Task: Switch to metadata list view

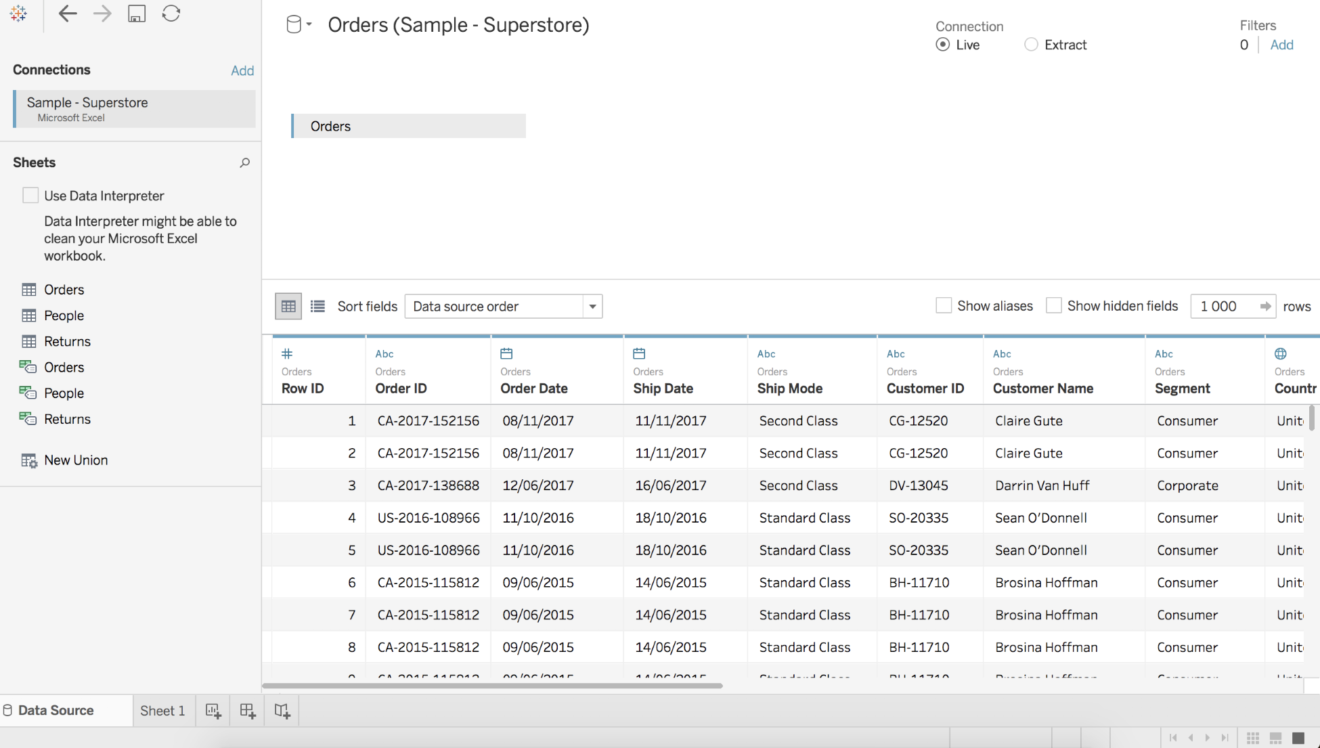Action: tap(317, 306)
